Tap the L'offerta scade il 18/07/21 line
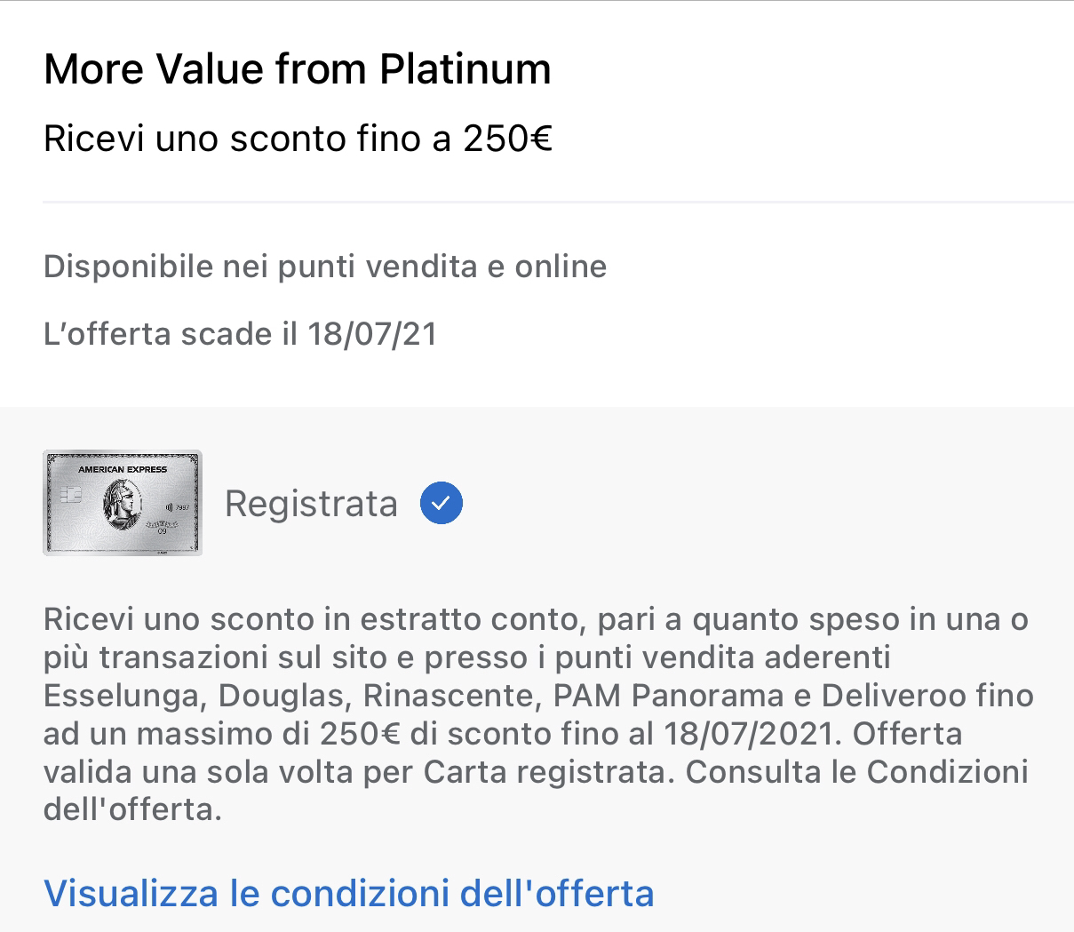This screenshot has height=932, width=1074. 240,334
